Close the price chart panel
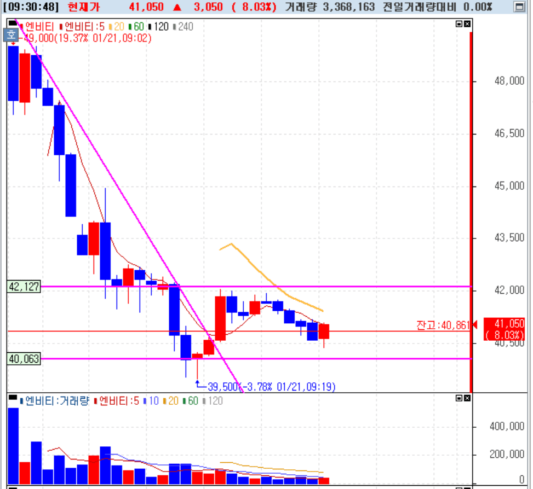Screen dimensions: 533x489 tap(467, 24)
